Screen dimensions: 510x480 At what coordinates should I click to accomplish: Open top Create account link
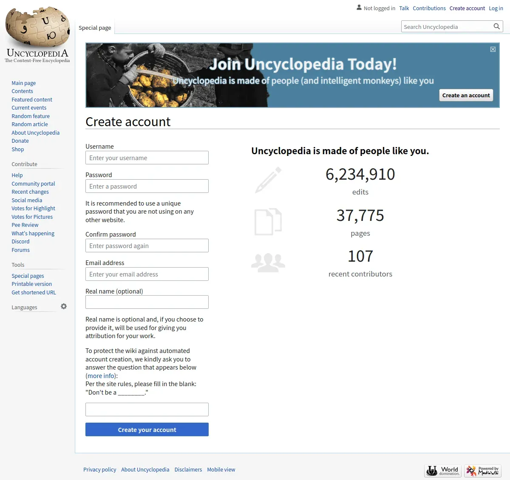[x=467, y=8]
